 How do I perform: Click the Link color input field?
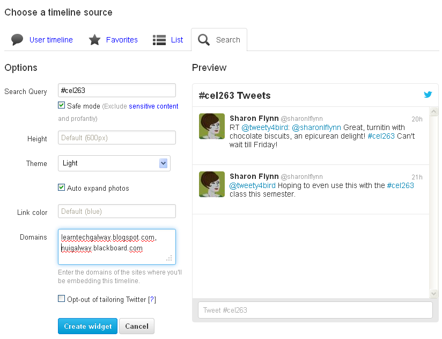[x=117, y=211]
